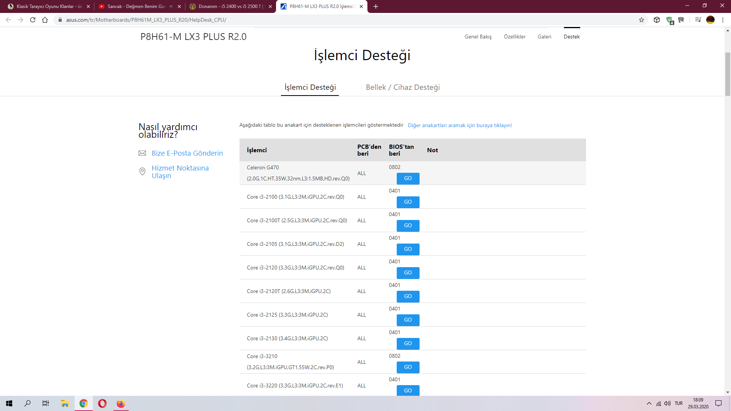731x411 pixels.
Task: Select İşlemci Desteği tab
Action: click(310, 87)
